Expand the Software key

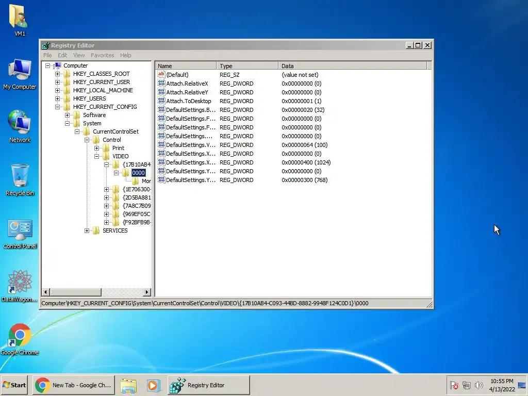pos(67,115)
